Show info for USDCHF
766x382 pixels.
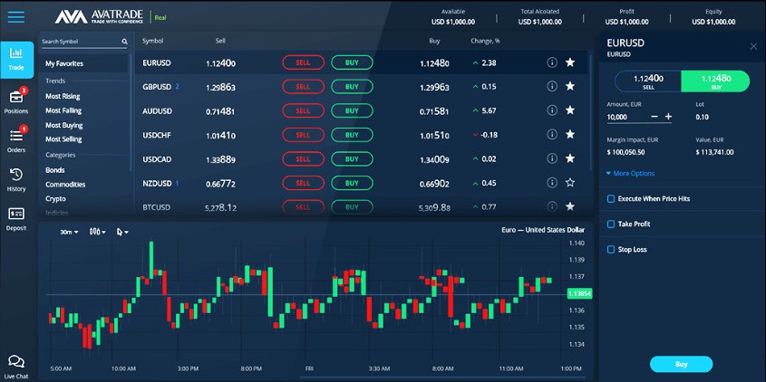pos(552,134)
